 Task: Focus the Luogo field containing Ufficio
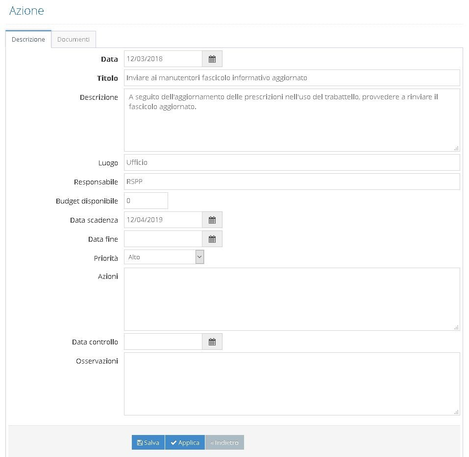click(x=292, y=162)
